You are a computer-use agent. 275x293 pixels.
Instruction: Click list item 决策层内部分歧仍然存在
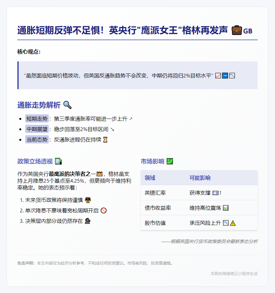[54, 221]
